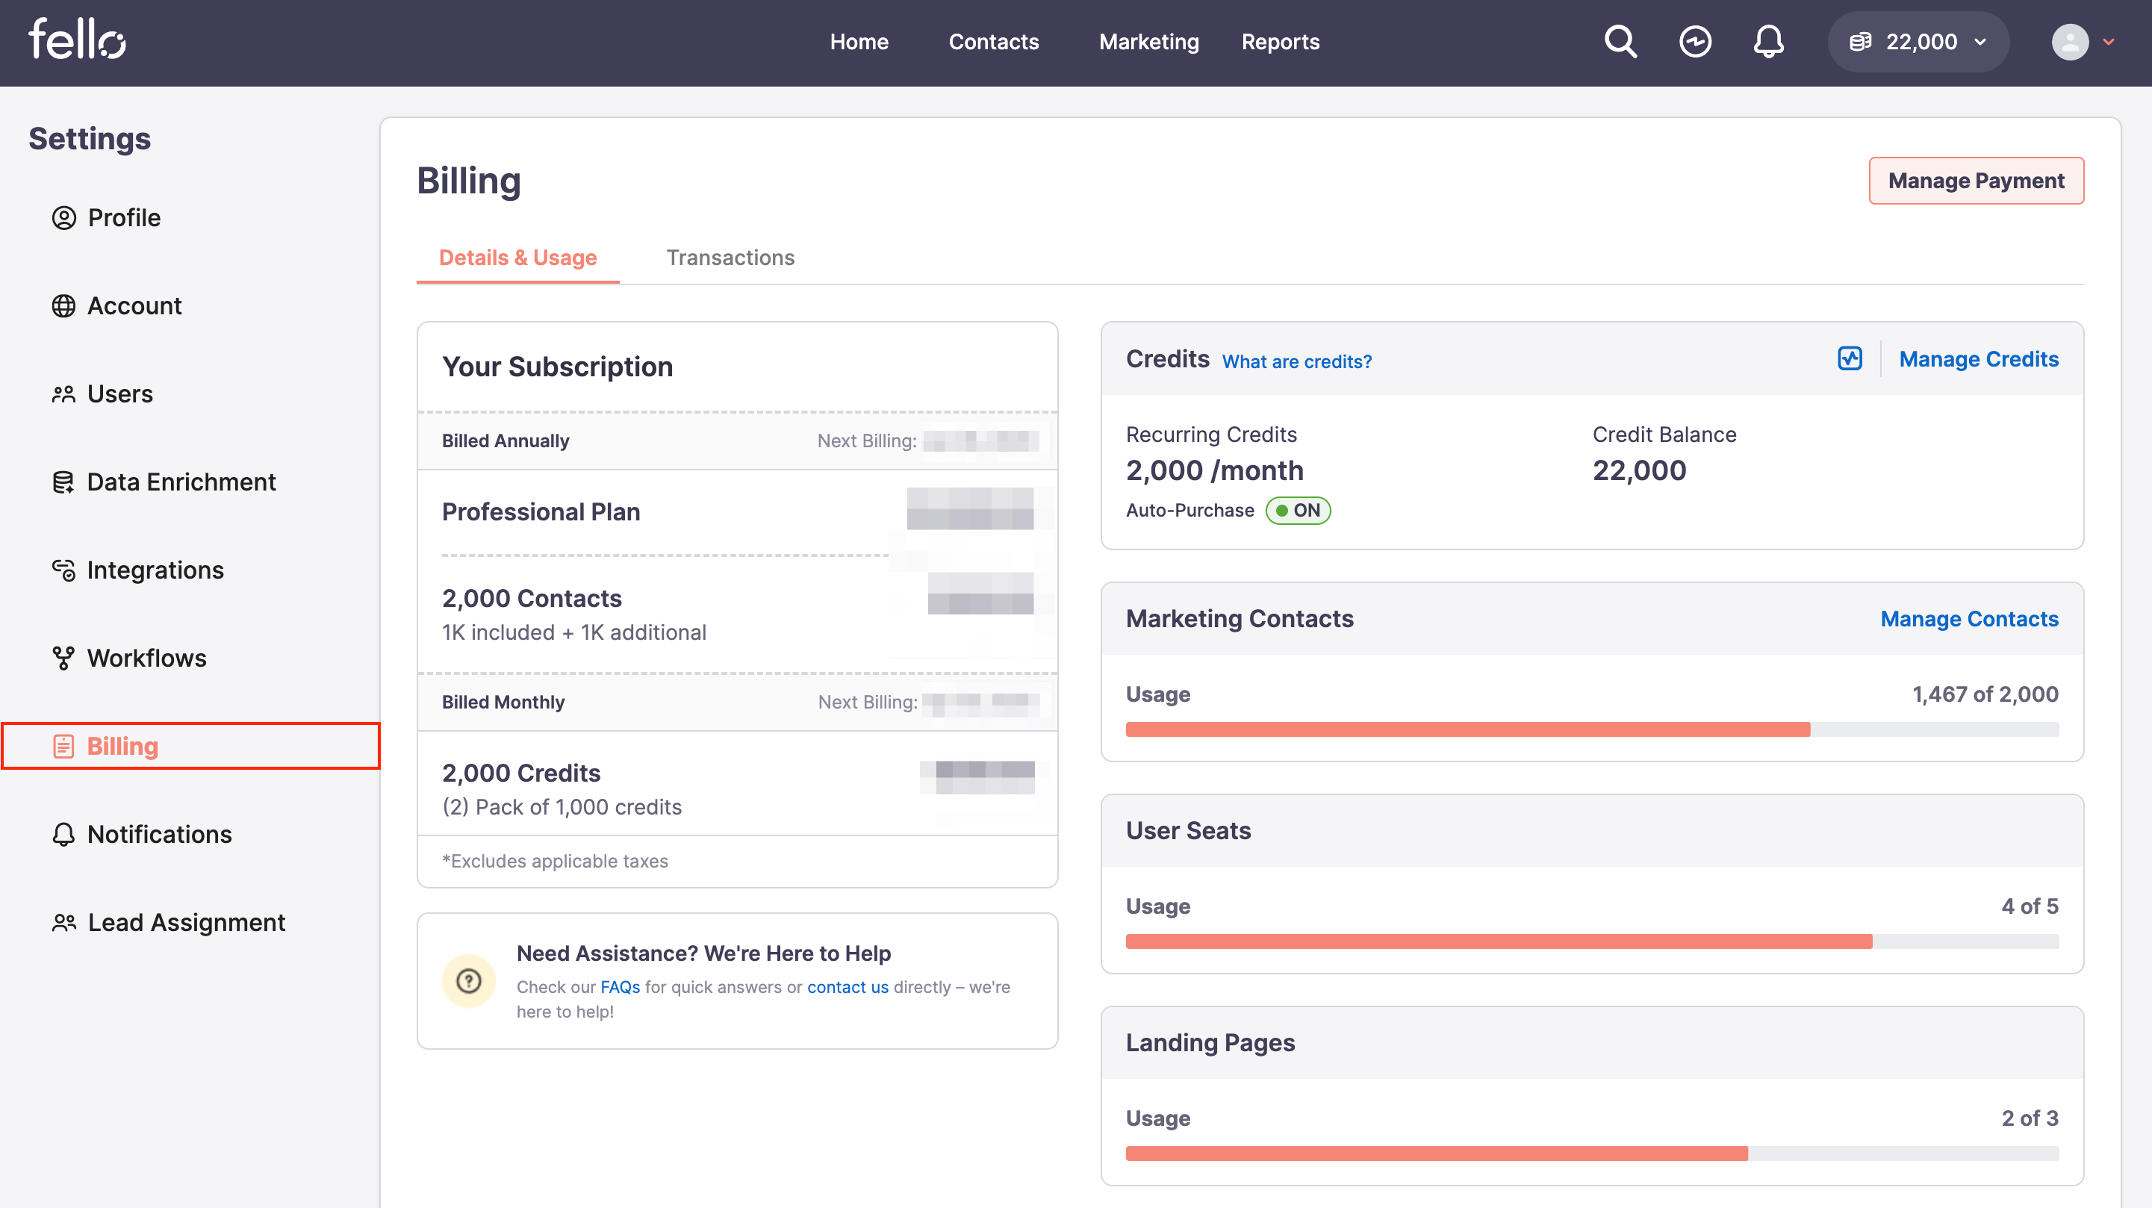The height and width of the screenshot is (1208, 2152).
Task: Click the (2) Pack of 1,000 credits text
Action: pos(562,807)
